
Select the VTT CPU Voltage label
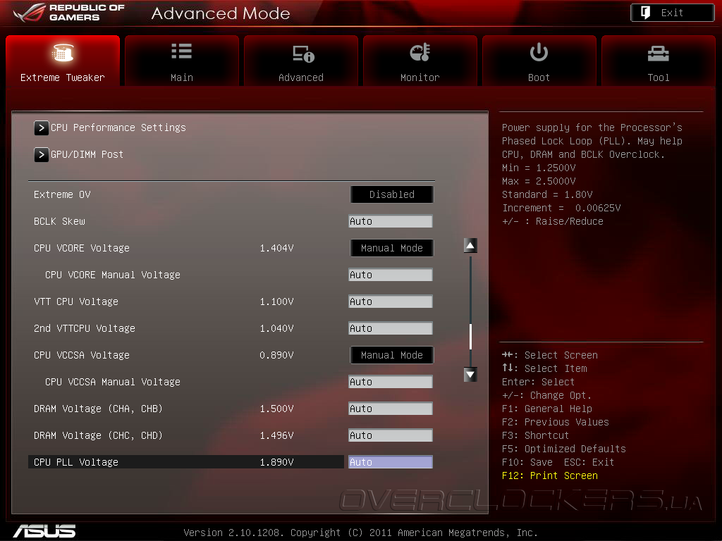76,301
